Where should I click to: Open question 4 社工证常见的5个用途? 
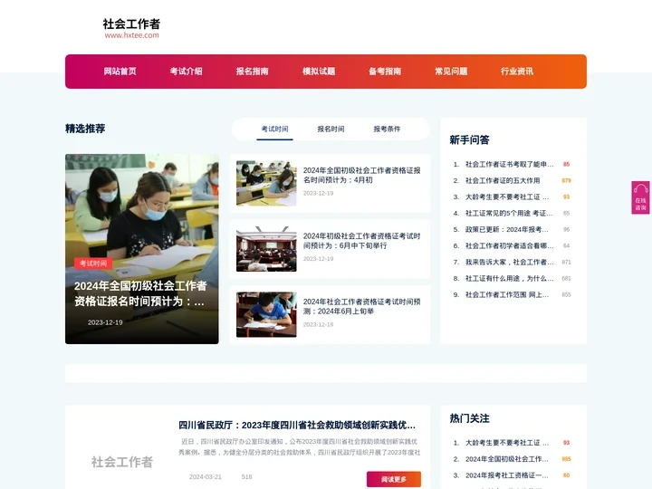point(509,213)
